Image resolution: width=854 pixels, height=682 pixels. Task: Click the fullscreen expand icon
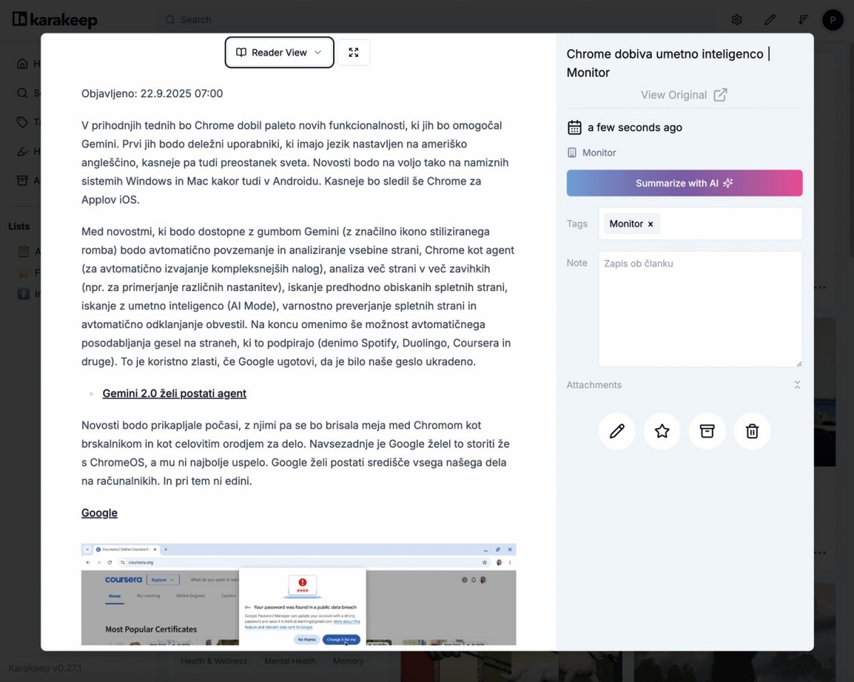point(354,53)
